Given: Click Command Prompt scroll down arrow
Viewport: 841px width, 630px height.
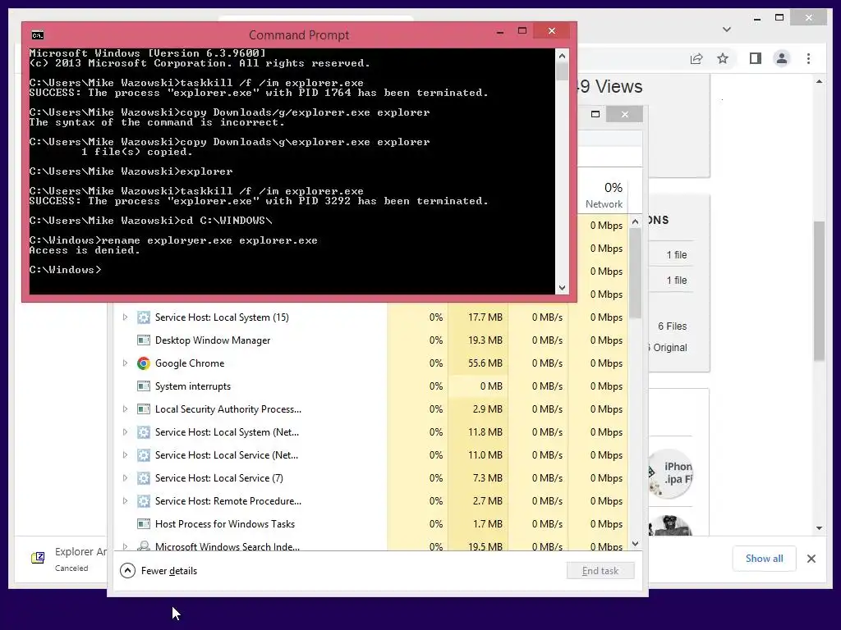Looking at the screenshot, I should click(x=562, y=288).
